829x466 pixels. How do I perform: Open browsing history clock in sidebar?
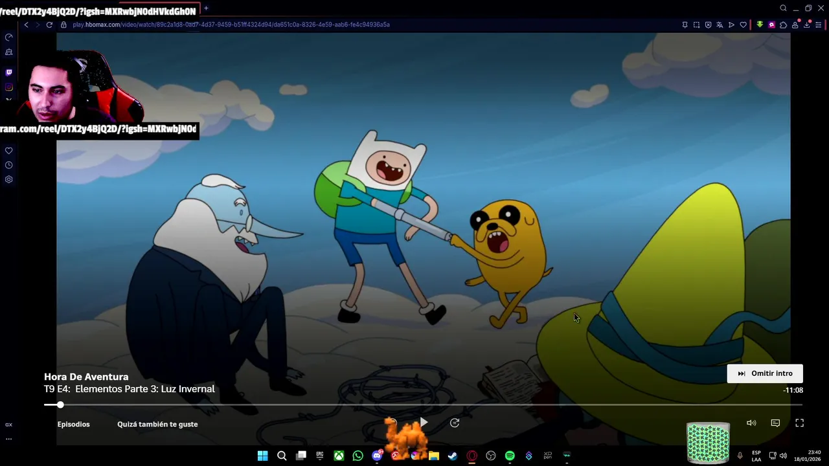(x=8, y=165)
